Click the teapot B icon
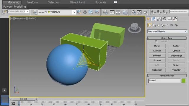 tap(159, 12)
